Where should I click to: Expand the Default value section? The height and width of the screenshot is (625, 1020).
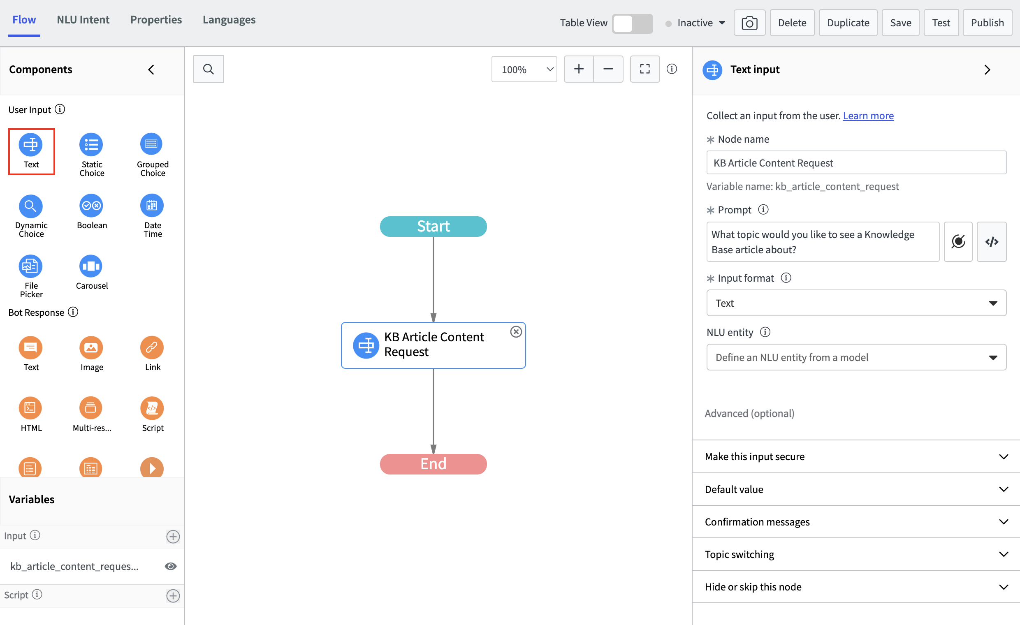[856, 489]
